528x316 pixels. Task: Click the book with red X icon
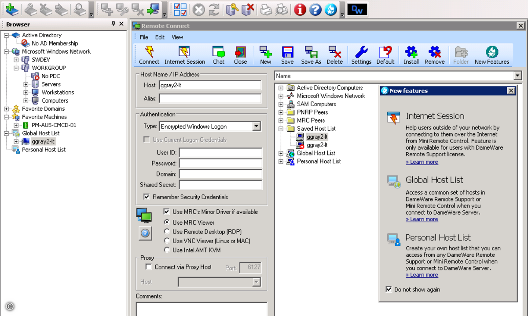[x=248, y=9]
